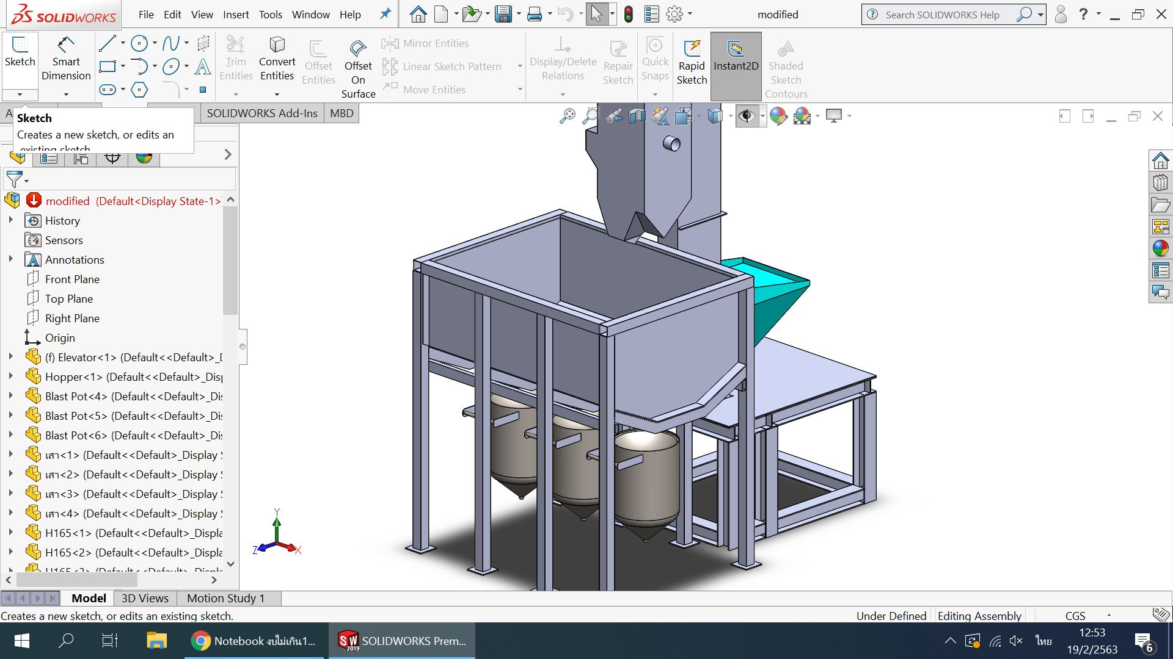Click Rapid Sketch tool
This screenshot has width=1173, height=659.
[692, 62]
